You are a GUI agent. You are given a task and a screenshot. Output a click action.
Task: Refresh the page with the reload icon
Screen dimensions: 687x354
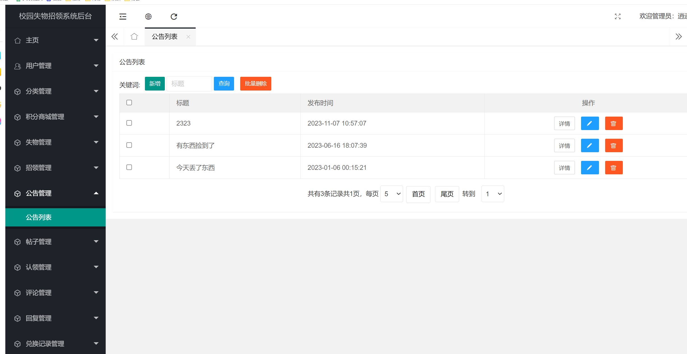(x=174, y=17)
